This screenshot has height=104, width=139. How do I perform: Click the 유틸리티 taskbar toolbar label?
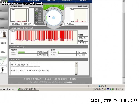point(98,89)
